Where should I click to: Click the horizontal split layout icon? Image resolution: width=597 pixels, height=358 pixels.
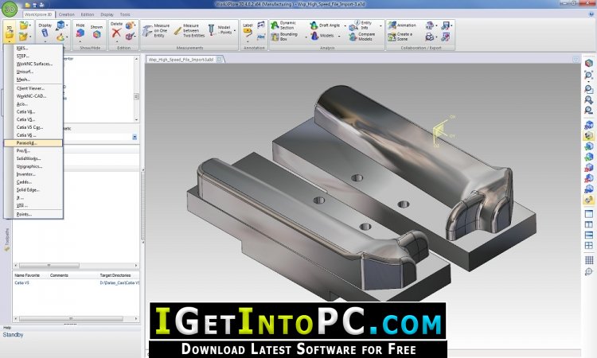coord(589,235)
